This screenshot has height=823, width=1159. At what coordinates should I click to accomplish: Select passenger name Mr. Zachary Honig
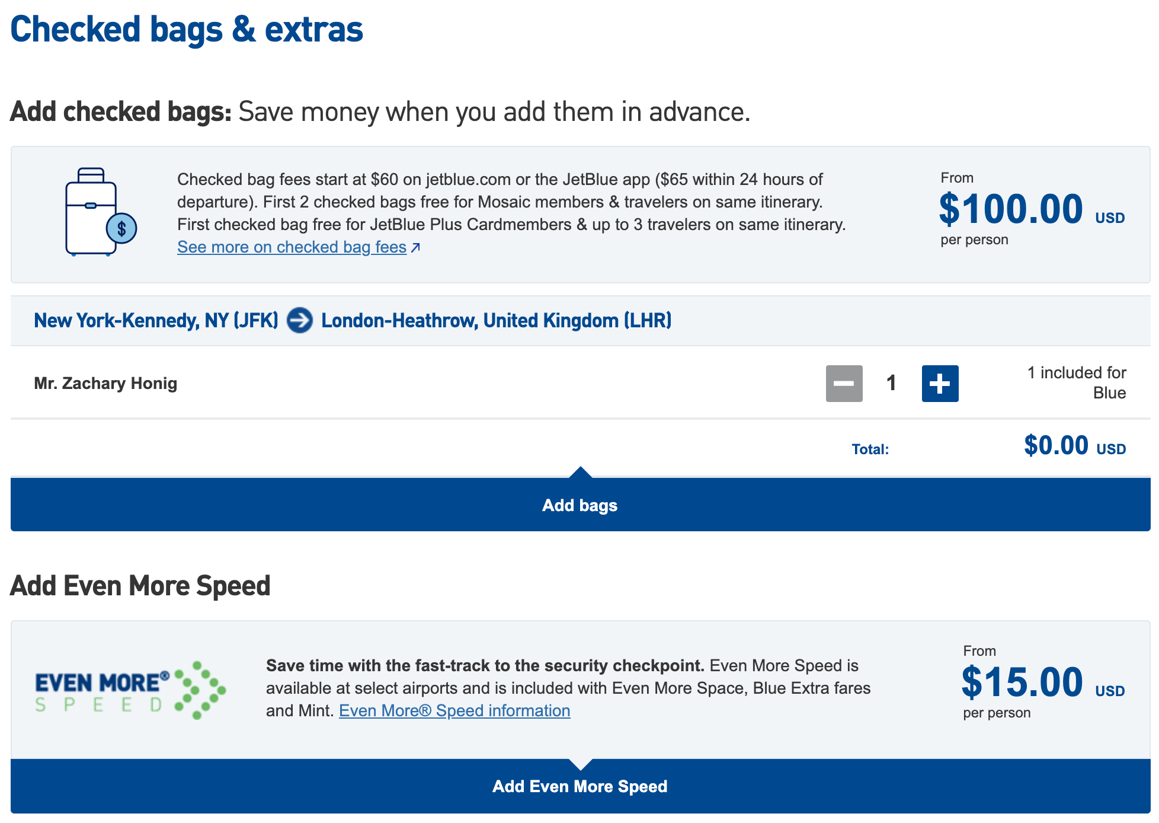coord(105,384)
